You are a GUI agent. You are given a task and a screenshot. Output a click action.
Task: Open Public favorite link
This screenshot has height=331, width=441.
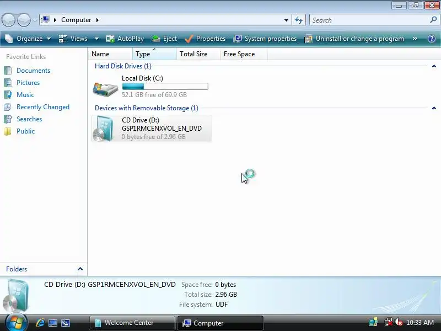25,131
